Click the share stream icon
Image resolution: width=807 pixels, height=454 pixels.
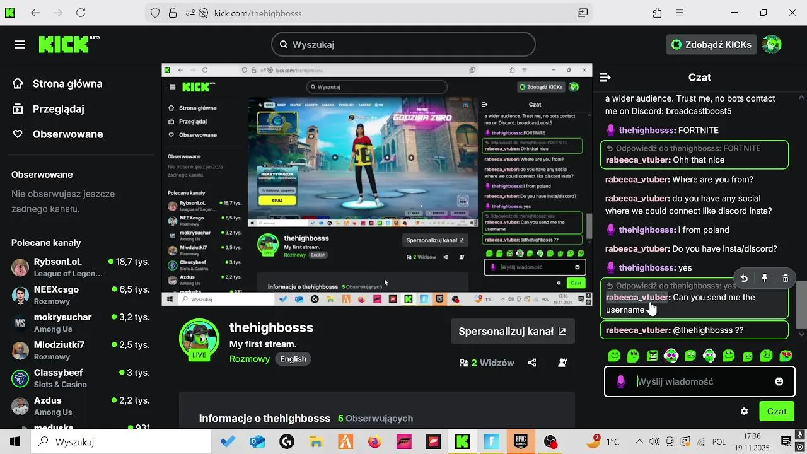click(x=532, y=363)
